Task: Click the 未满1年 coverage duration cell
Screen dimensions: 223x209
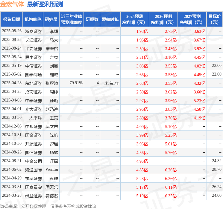Action: point(112,83)
